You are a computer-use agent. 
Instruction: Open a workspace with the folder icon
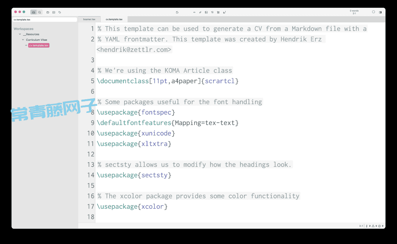pos(48,12)
